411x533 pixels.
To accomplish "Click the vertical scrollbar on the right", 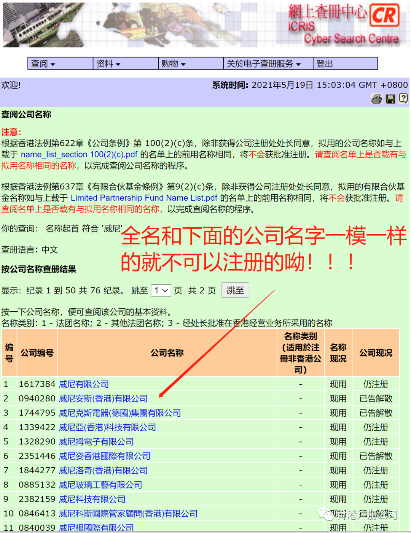I will coord(408,266).
